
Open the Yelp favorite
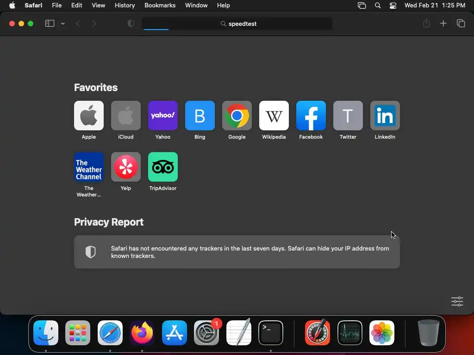pyautogui.click(x=126, y=167)
